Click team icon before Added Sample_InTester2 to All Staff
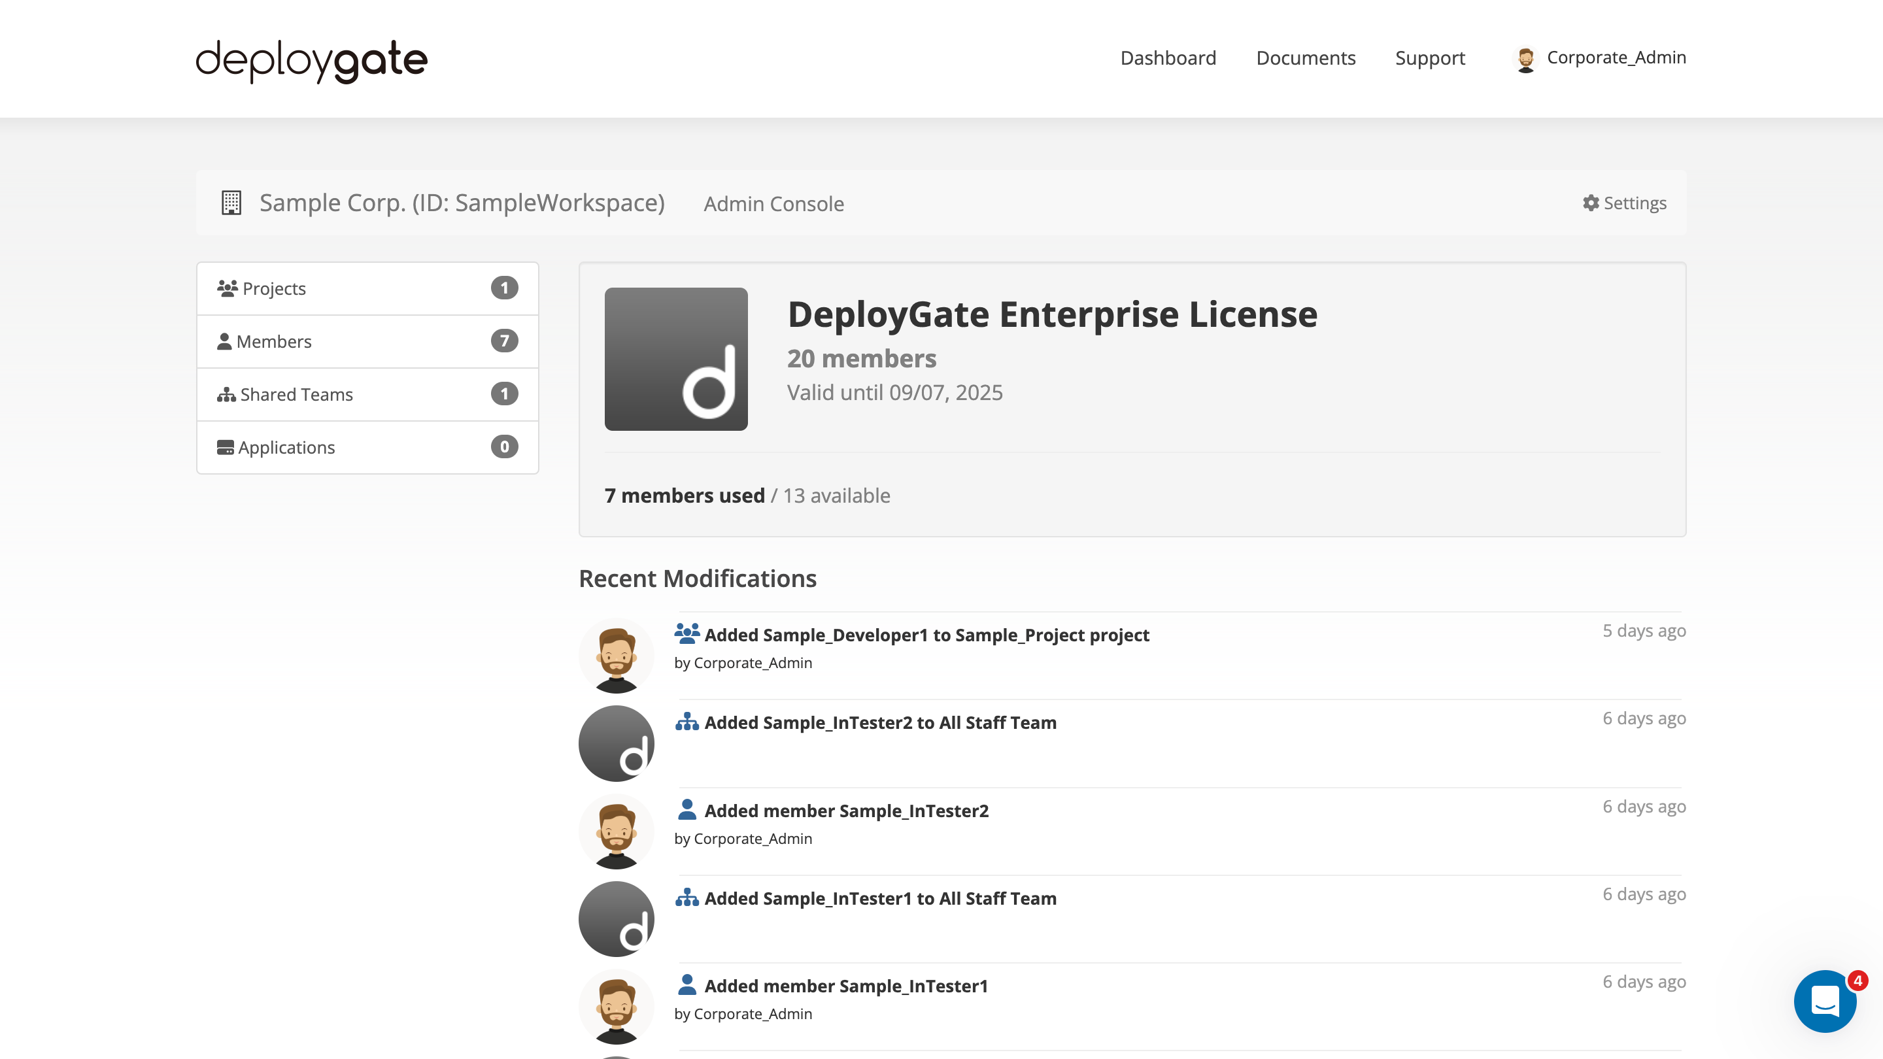The image size is (1883, 1059). coord(687,721)
